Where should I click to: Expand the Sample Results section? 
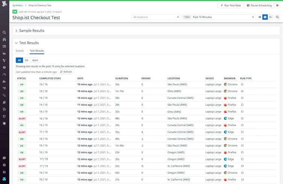[32, 31]
